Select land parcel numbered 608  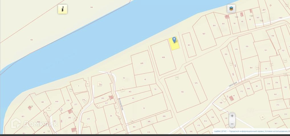click(163, 57)
